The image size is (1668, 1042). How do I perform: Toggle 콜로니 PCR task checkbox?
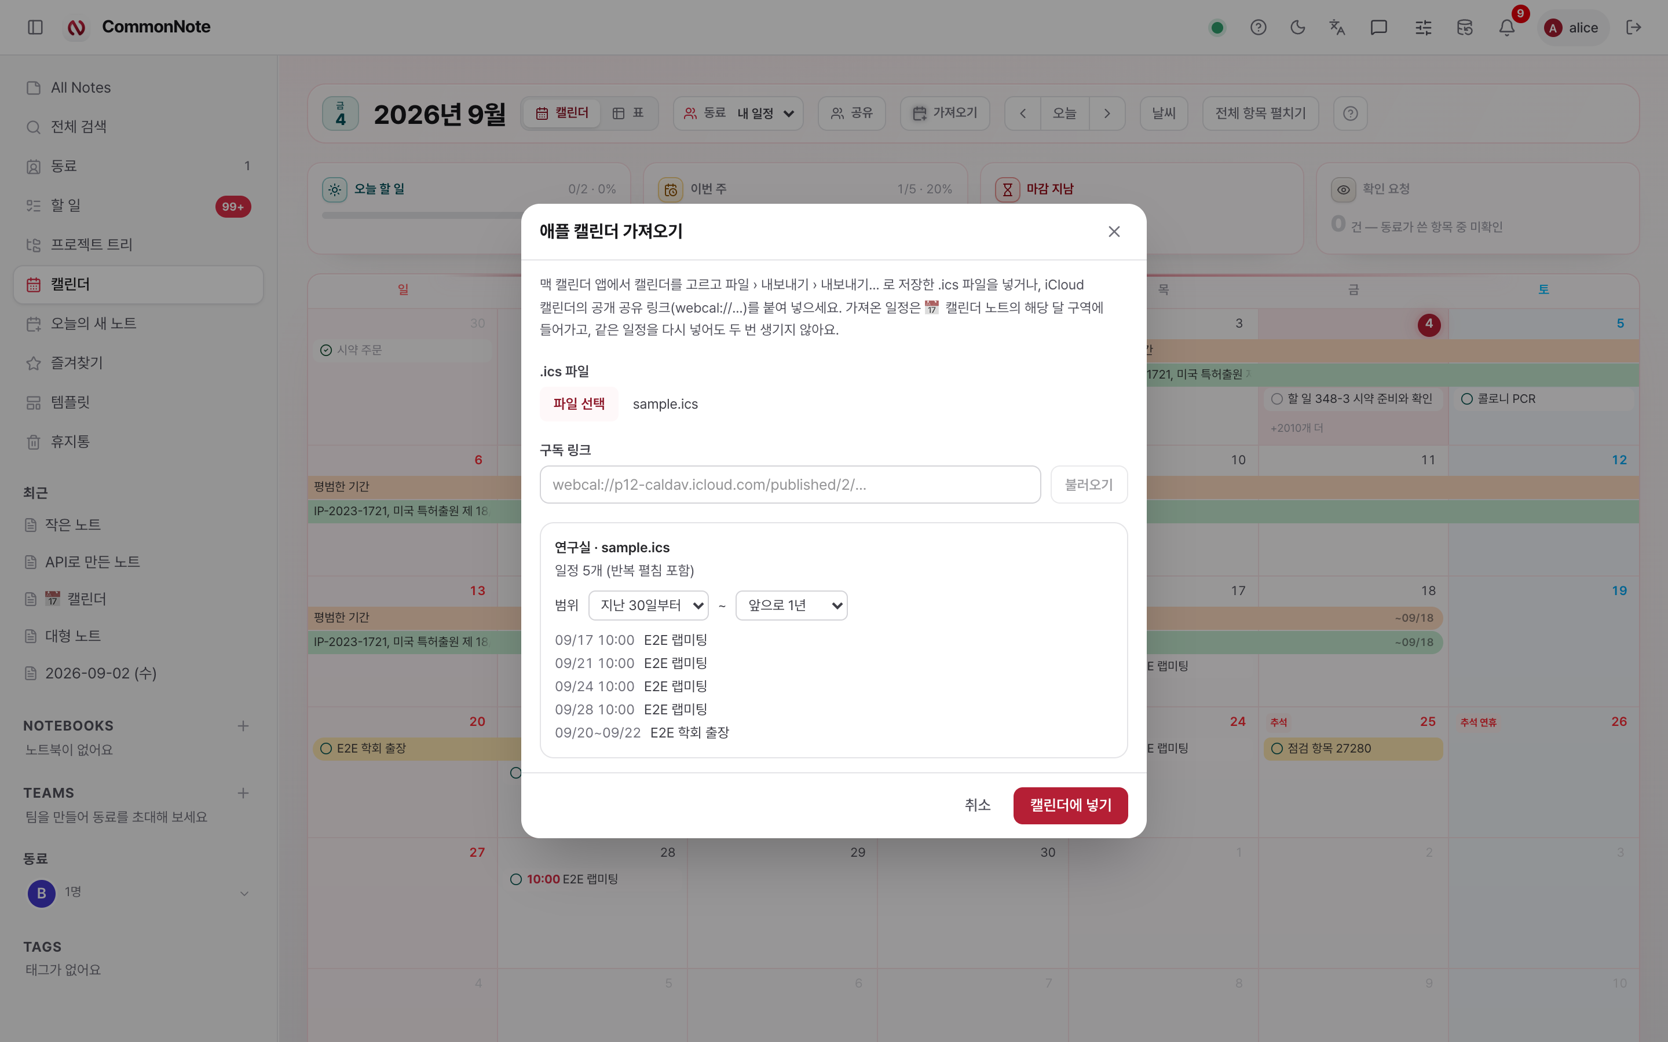1466,399
